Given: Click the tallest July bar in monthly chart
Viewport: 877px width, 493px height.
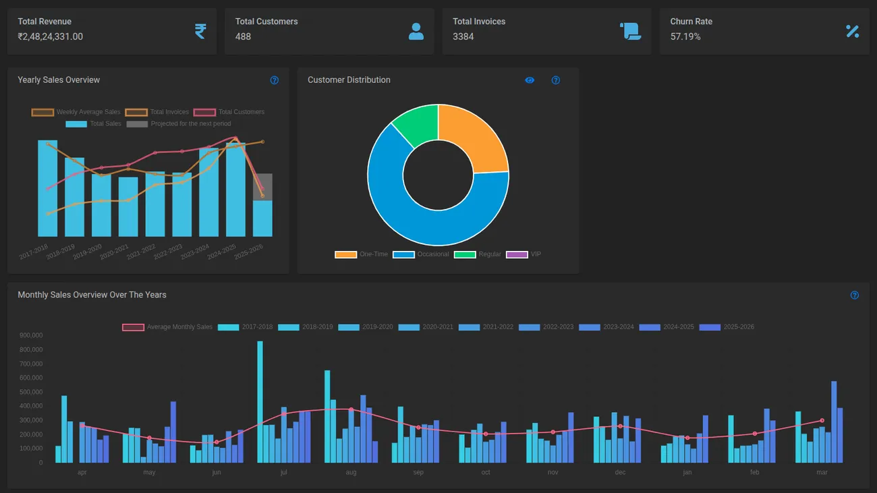Looking at the screenshot, I should [260, 401].
